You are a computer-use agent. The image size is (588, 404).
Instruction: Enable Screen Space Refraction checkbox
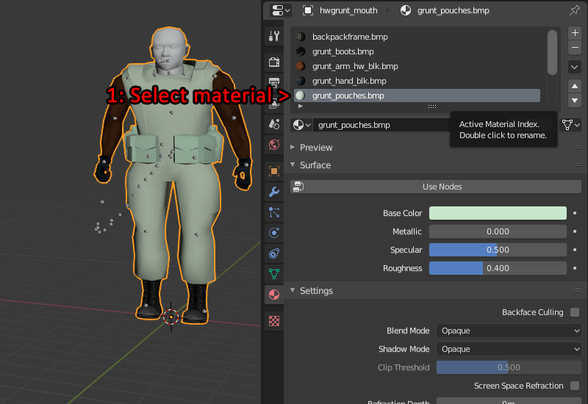click(x=575, y=386)
